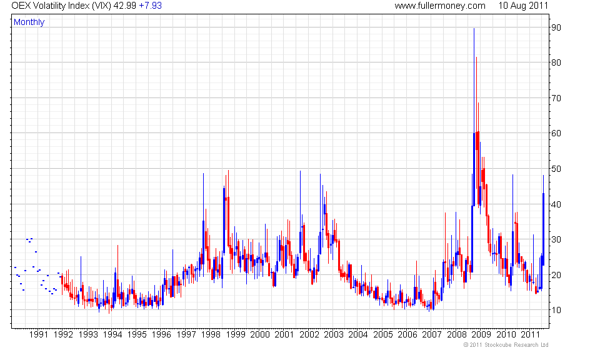Click the 2010 label on the x-axis
This screenshot has width=600, height=350.
point(506,335)
